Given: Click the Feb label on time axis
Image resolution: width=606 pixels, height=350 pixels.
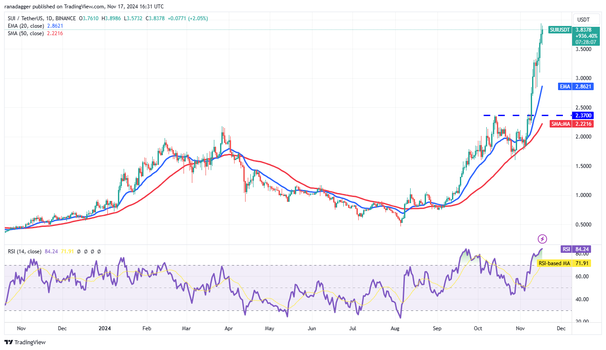Looking at the screenshot, I should (x=147, y=328).
